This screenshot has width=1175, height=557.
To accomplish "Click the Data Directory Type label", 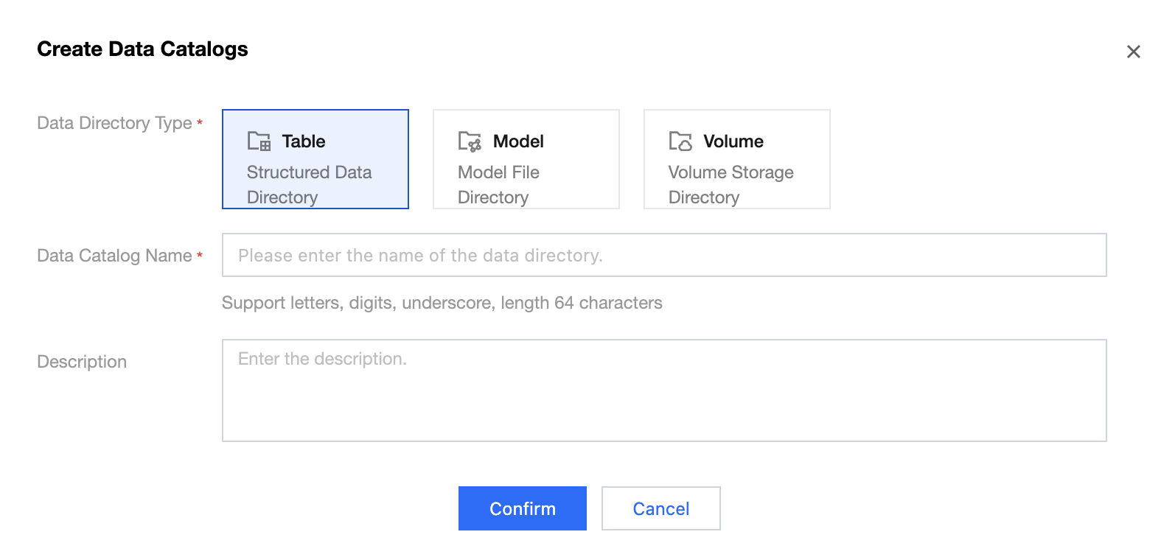I will point(114,123).
